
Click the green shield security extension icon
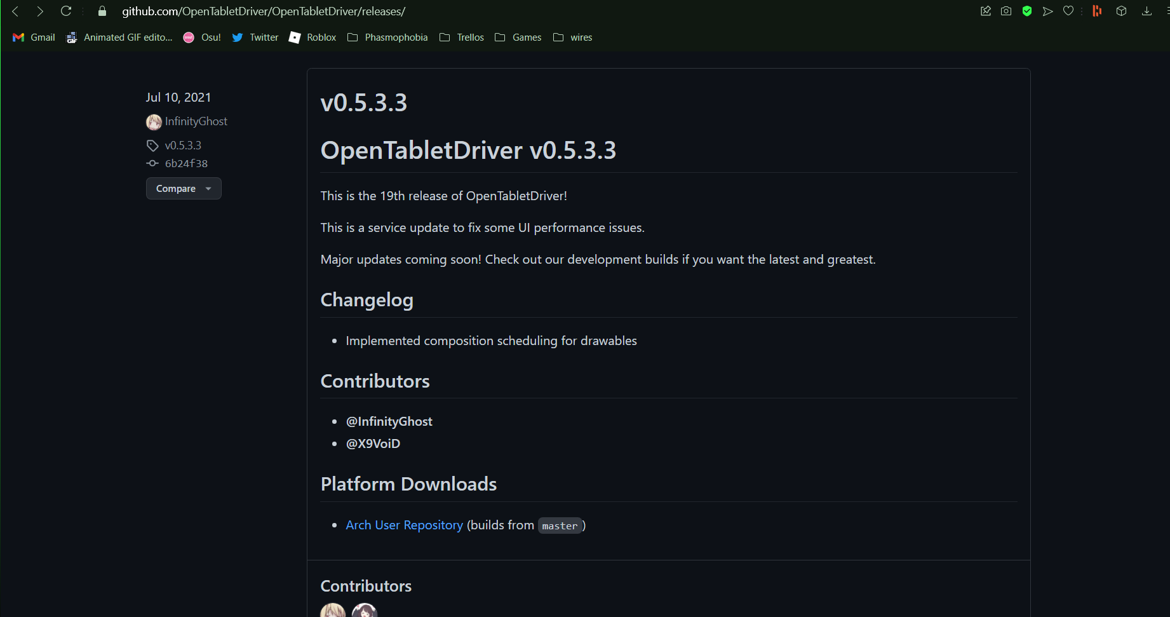pyautogui.click(x=1027, y=11)
